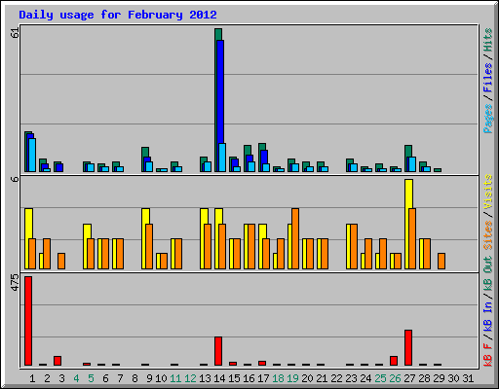This screenshot has width=499, height=389.
Task: Click the green "Hits" legend label
Action: 488,40
